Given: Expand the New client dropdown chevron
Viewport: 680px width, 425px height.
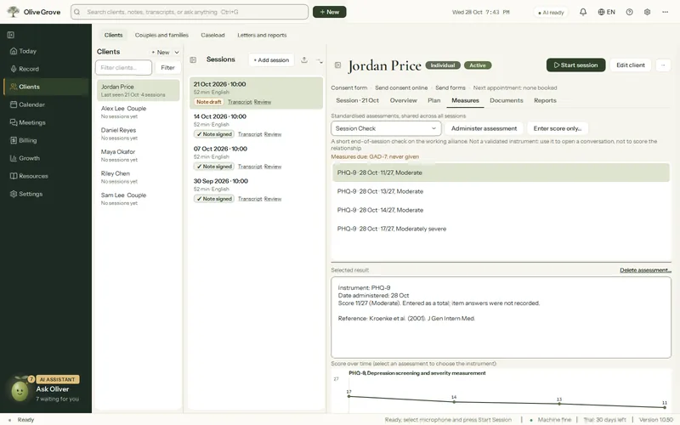Looking at the screenshot, I should point(177,52).
